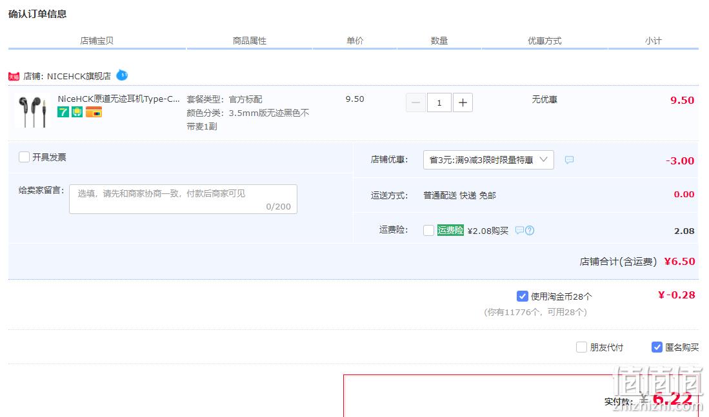Click the green 运费险 label

point(450,230)
